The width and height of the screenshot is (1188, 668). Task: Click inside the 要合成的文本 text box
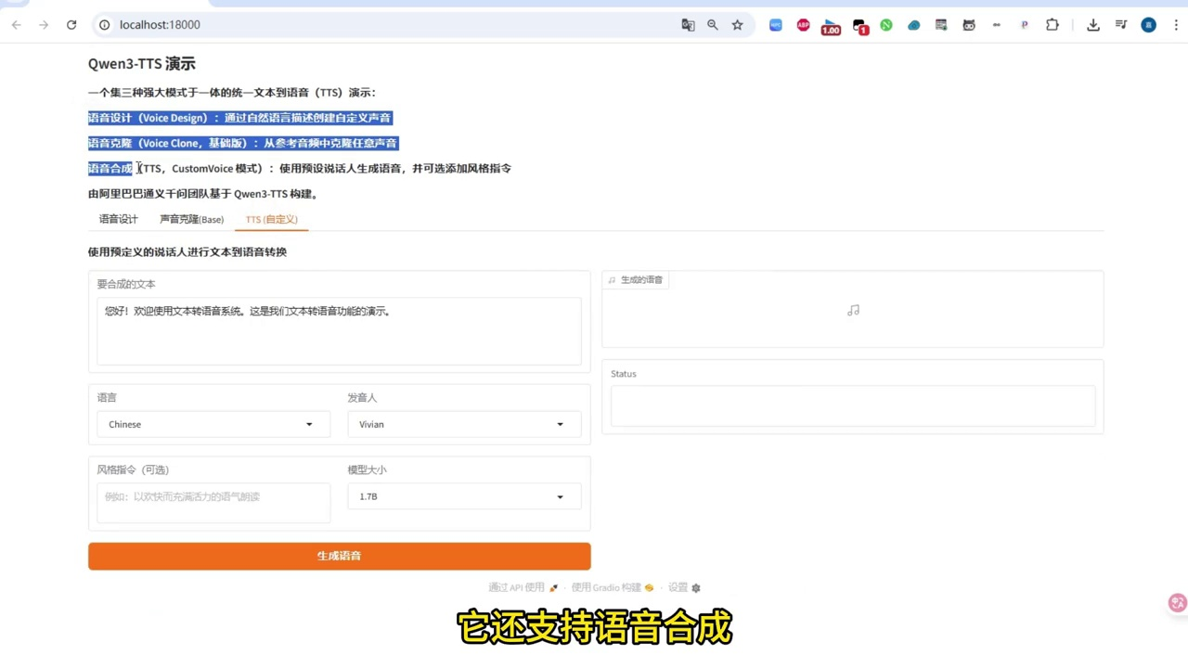(339, 331)
